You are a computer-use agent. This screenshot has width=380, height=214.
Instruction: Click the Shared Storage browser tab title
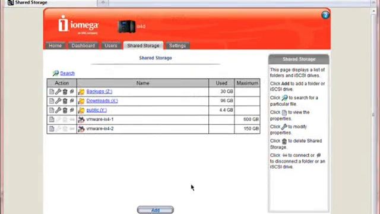(31, 2)
